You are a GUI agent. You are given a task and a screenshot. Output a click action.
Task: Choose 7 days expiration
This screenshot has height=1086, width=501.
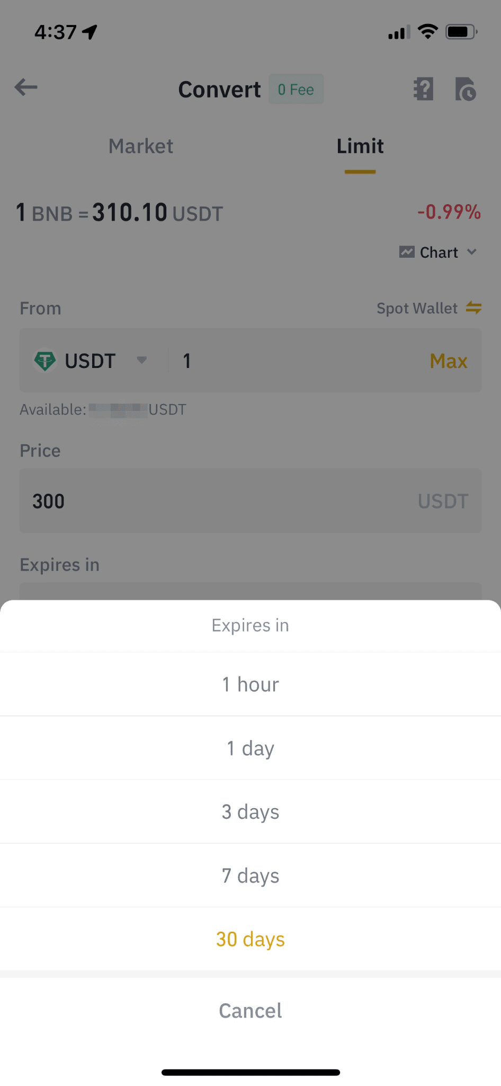click(250, 875)
